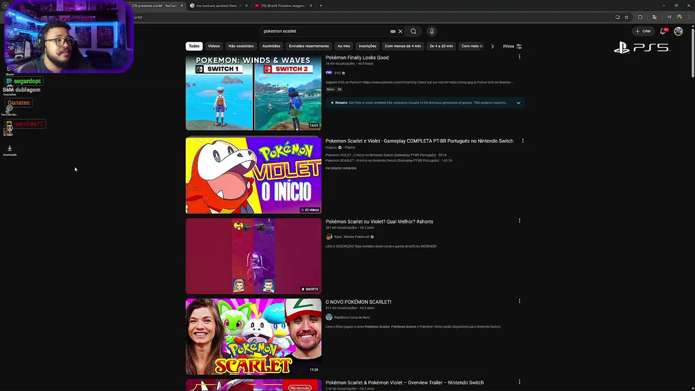Click the install app icon in the address bar
Viewport: 695px width, 391px height.
[617, 17]
